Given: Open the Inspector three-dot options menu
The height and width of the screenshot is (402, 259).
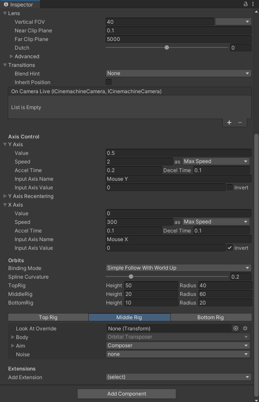Looking at the screenshot, I should point(253,4).
